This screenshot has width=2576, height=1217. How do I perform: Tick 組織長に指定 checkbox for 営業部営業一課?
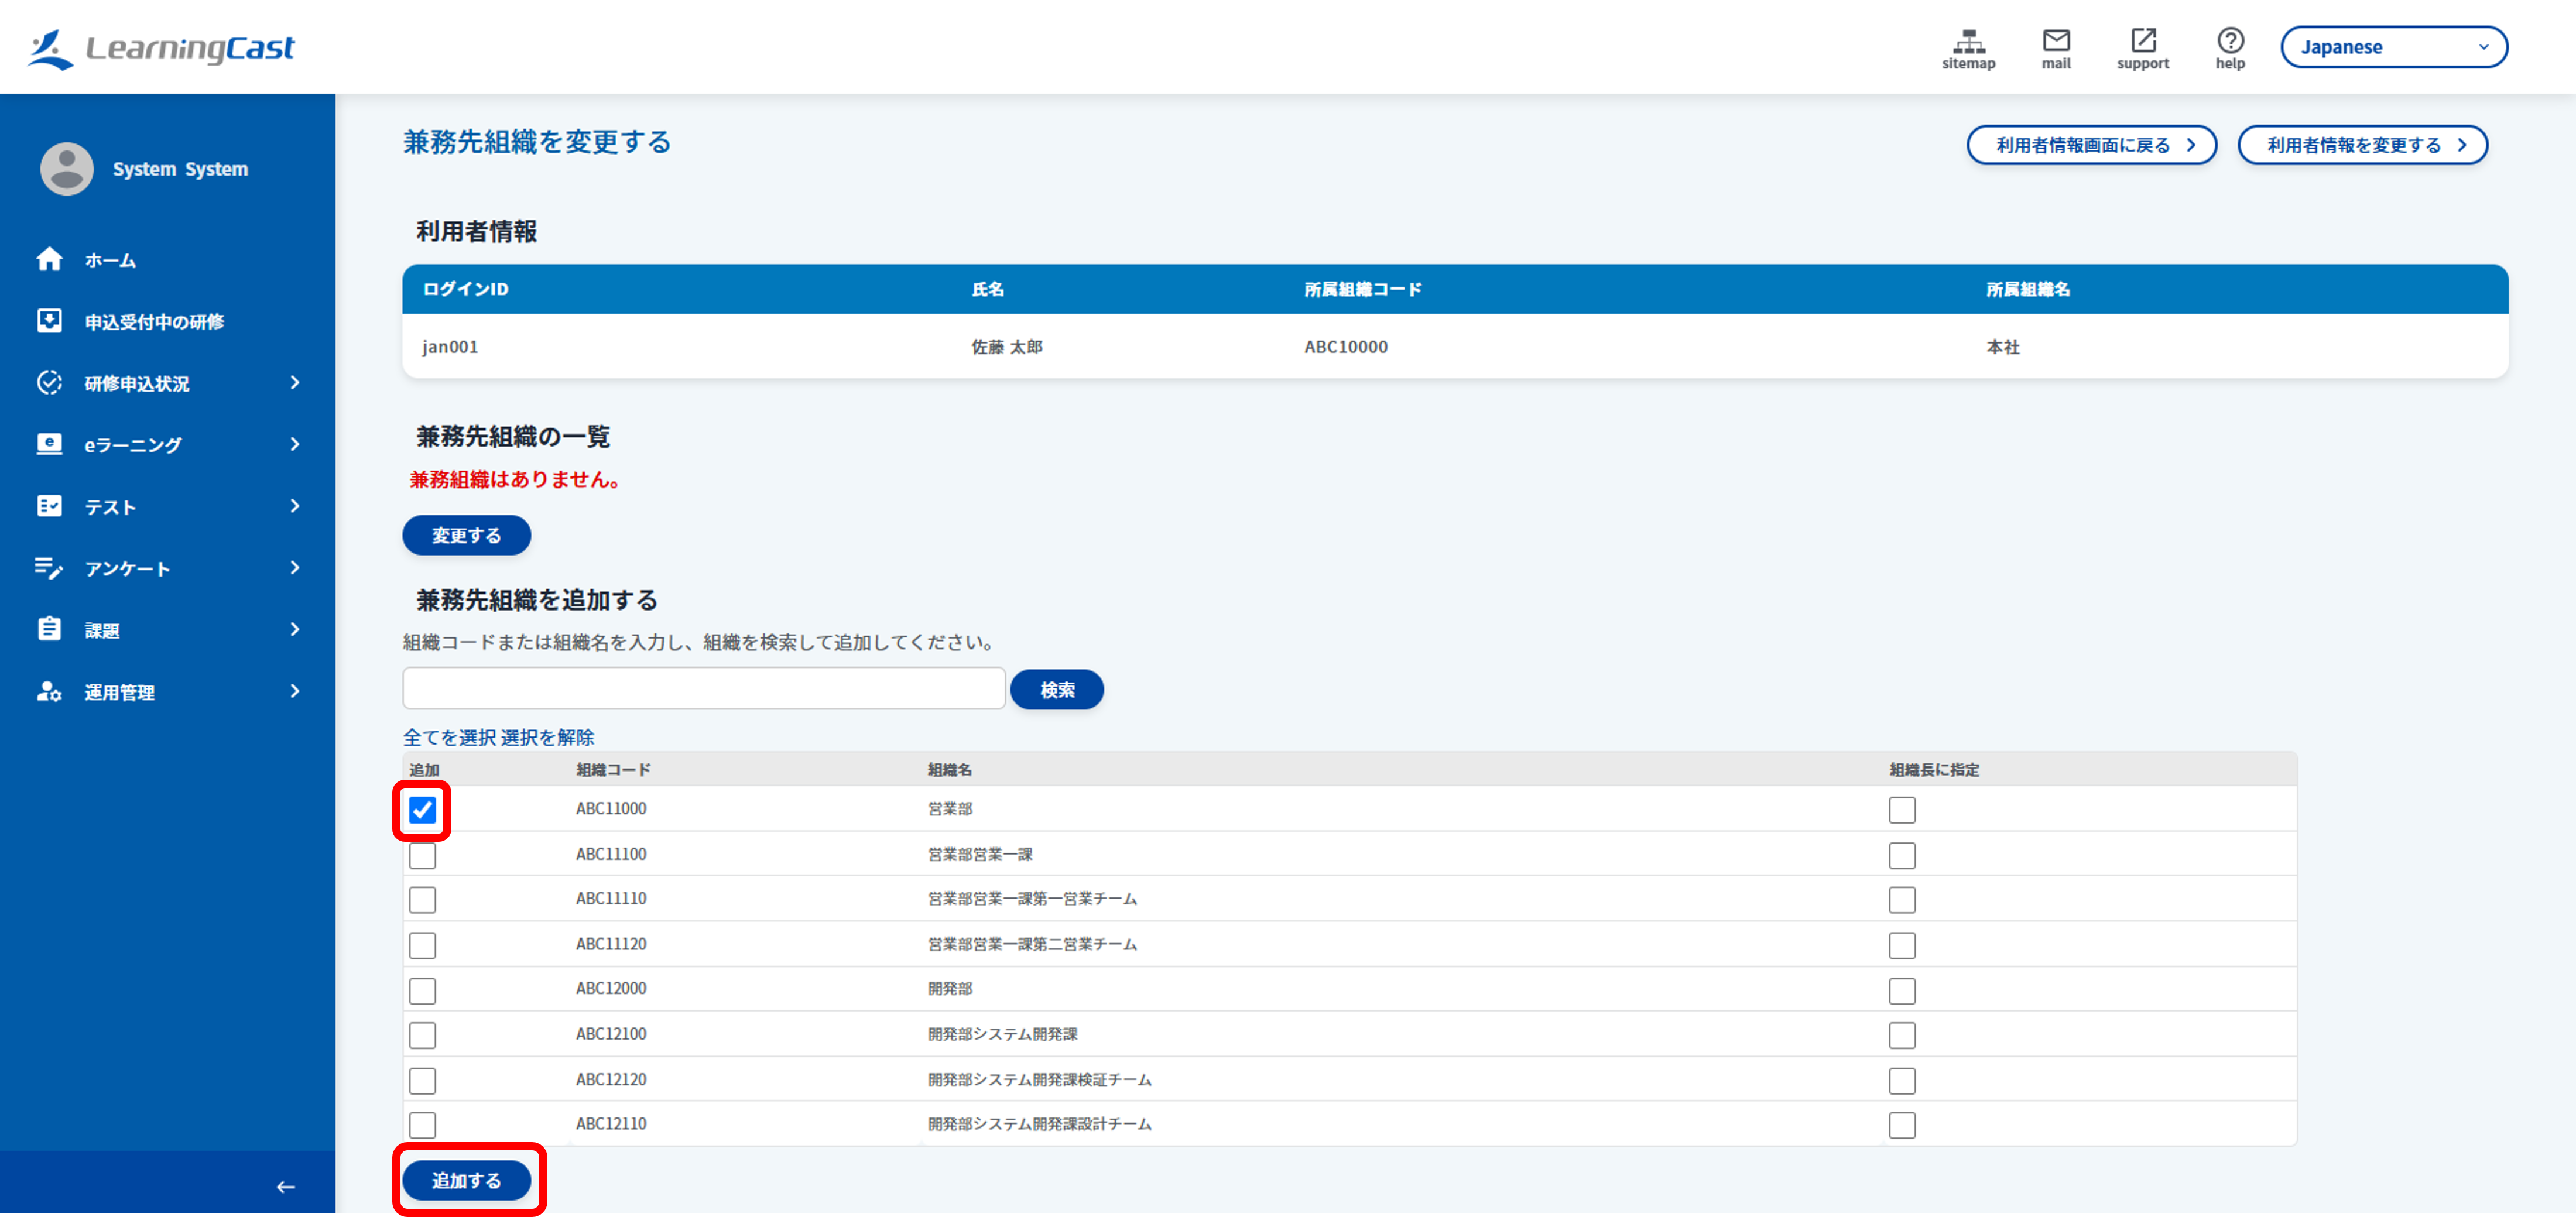pyautogui.click(x=1901, y=855)
